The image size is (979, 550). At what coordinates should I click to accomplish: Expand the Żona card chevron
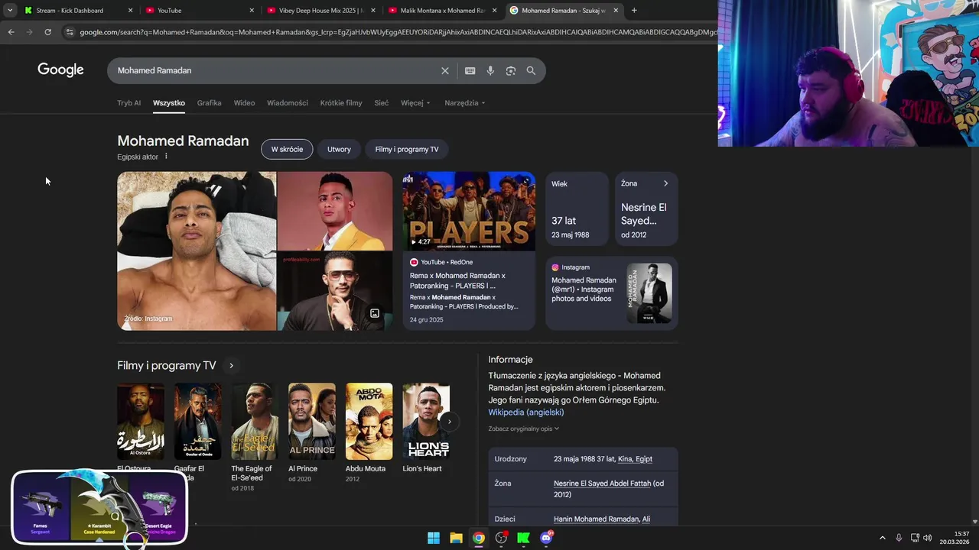pos(665,183)
